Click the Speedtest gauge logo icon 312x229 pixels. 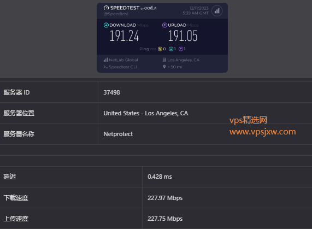pyautogui.click(x=106, y=8)
